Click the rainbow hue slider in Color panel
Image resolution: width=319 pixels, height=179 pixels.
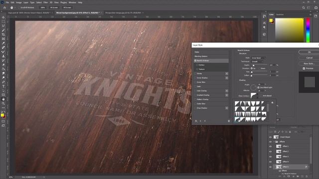(x=308, y=30)
